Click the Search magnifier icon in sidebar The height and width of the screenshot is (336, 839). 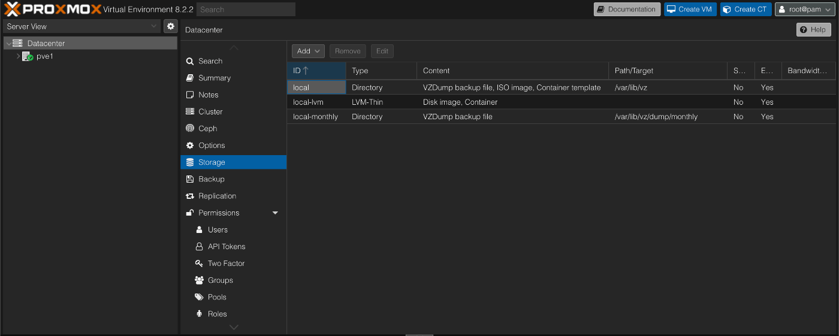(x=190, y=61)
